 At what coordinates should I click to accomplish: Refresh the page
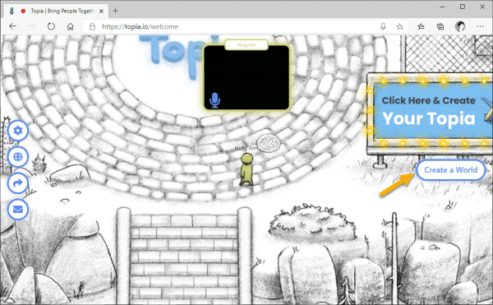[51, 26]
